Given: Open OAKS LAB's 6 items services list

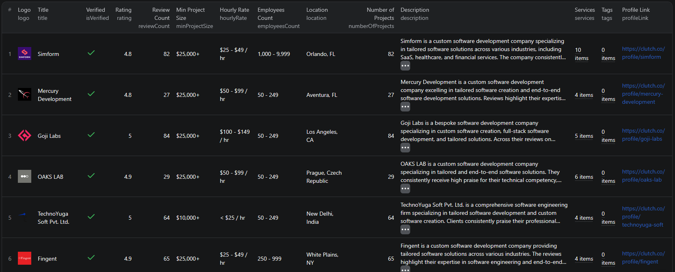Looking at the screenshot, I should [584, 177].
